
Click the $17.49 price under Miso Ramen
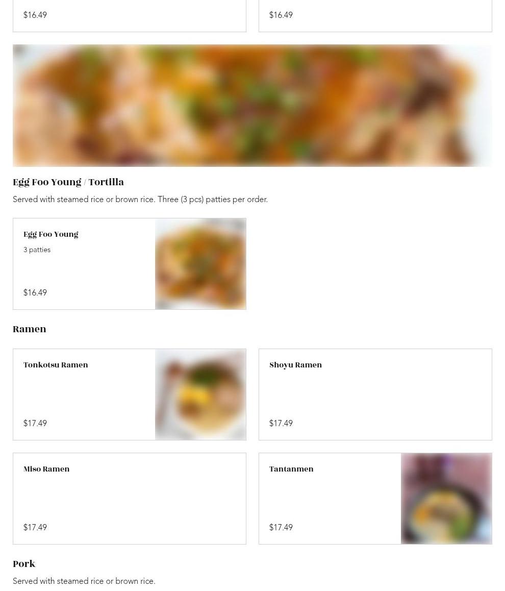tap(35, 527)
